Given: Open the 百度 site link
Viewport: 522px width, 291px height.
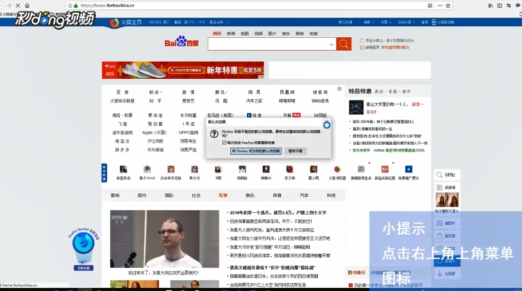Looking at the screenshot, I should click(122, 92).
